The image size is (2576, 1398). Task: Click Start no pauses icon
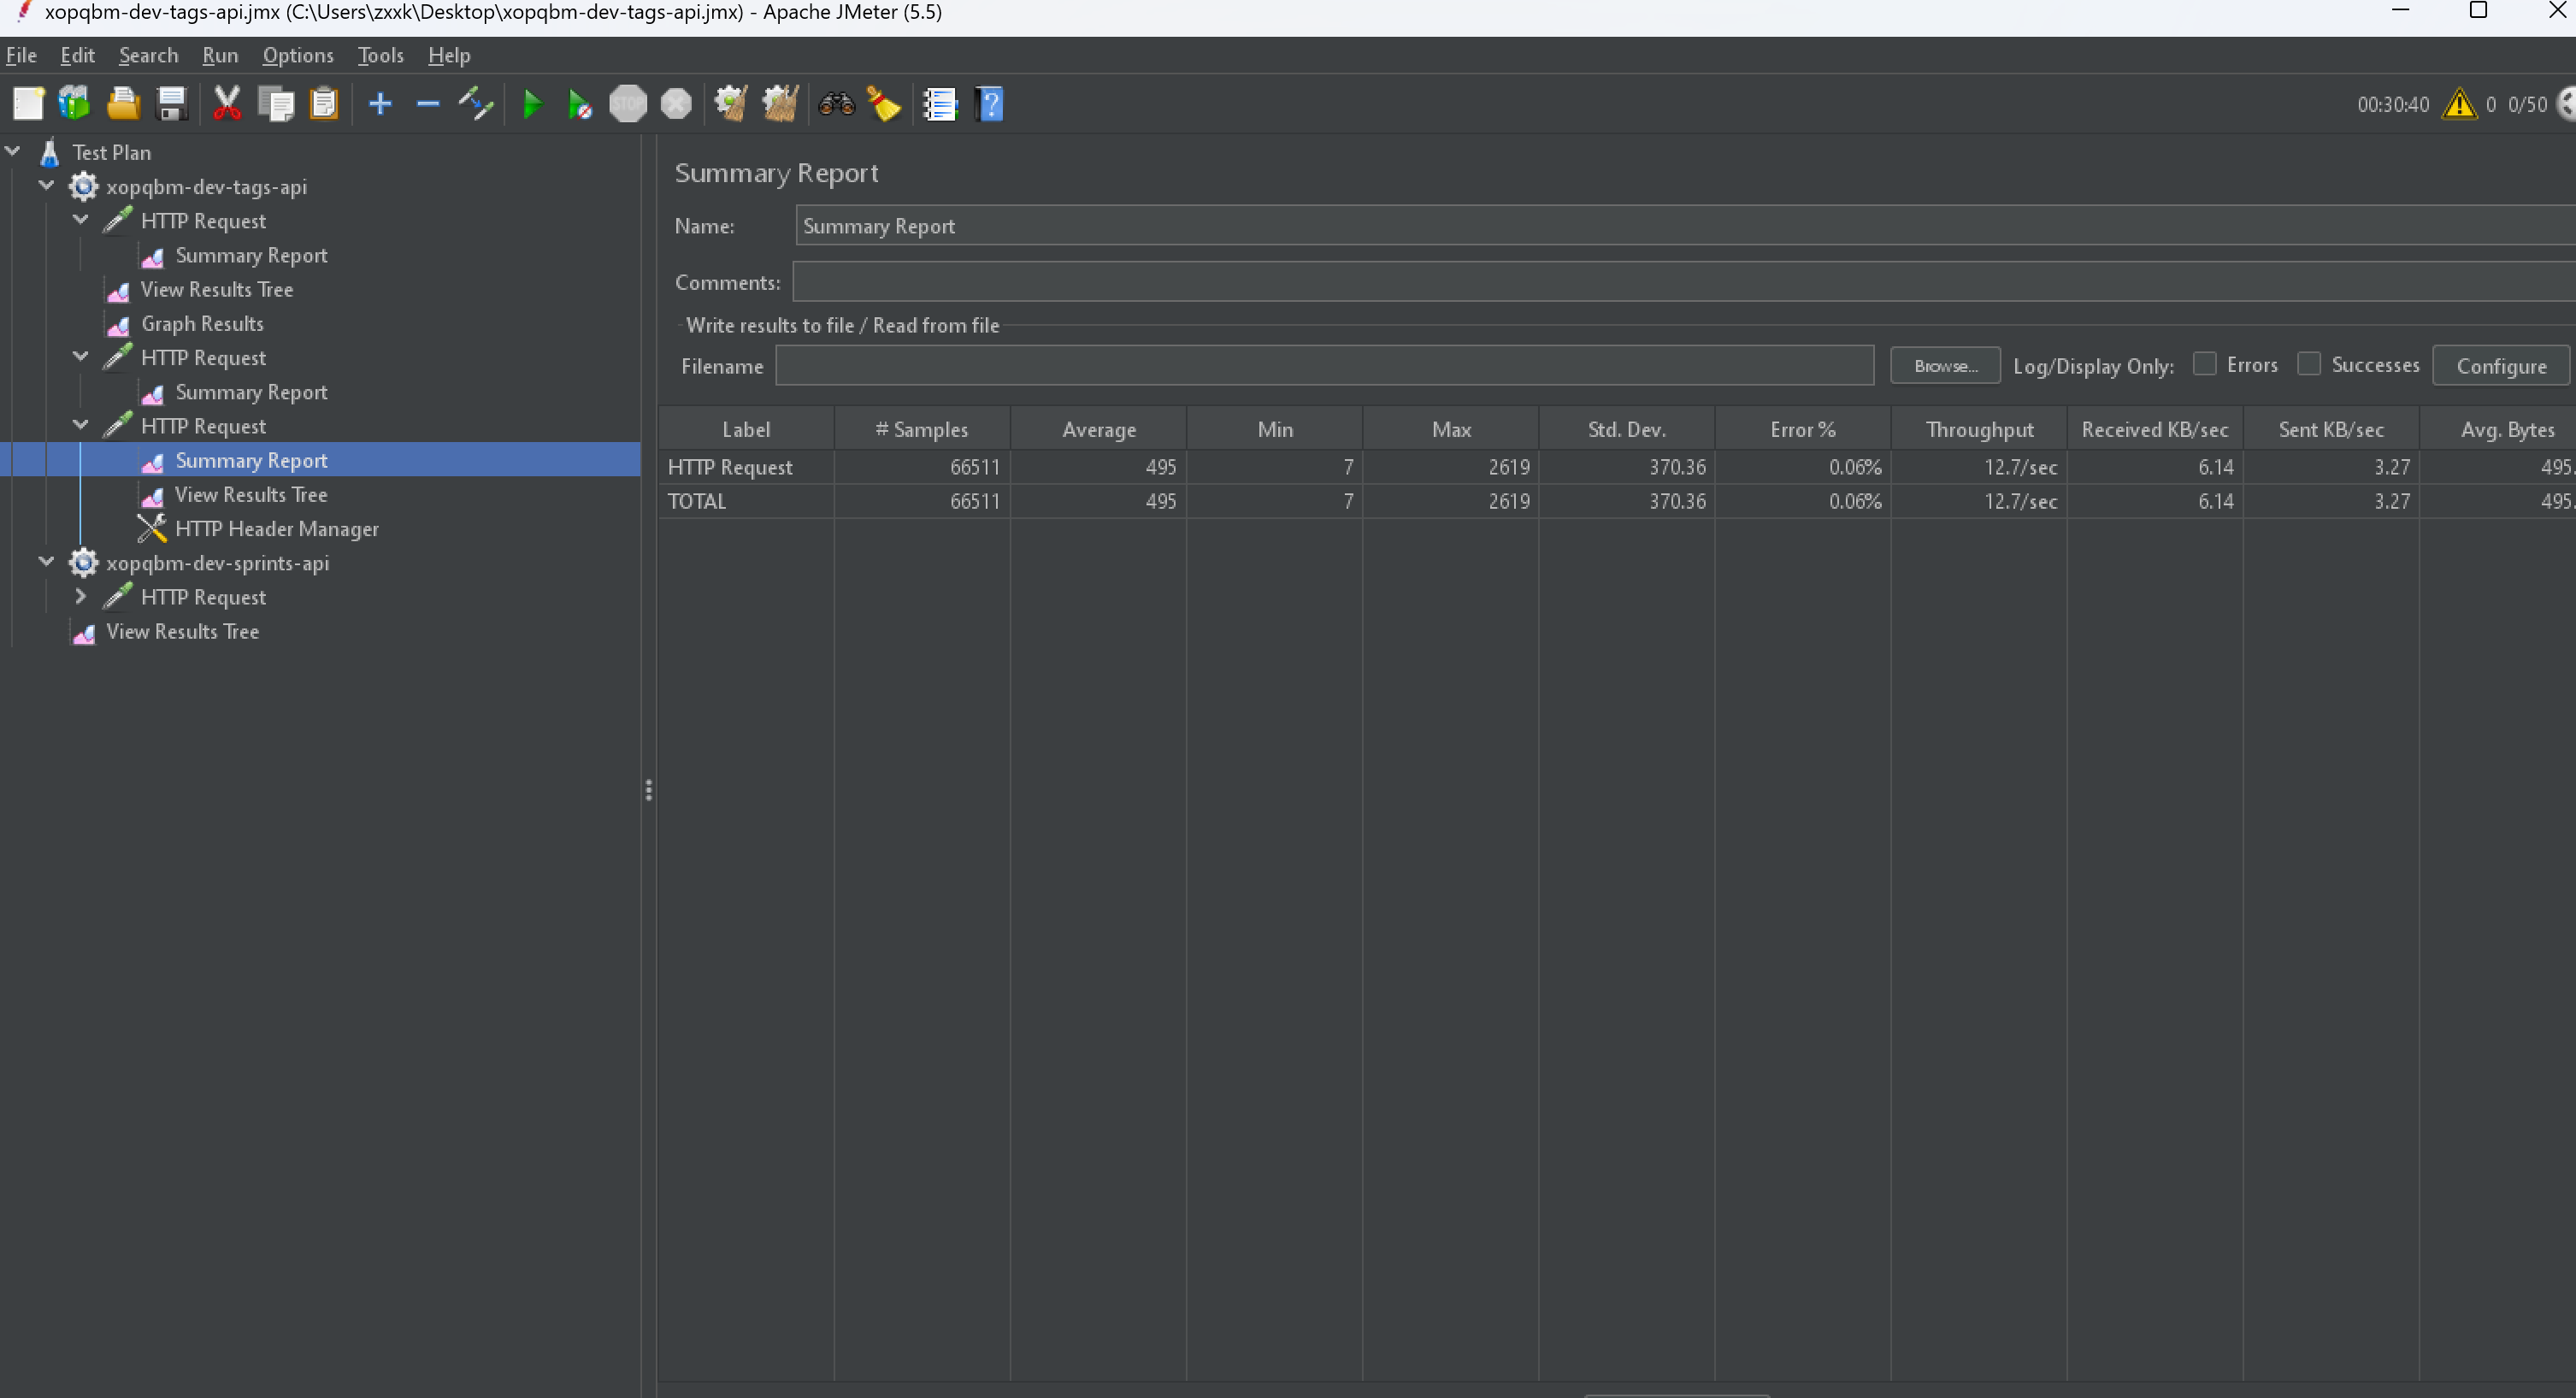point(580,104)
